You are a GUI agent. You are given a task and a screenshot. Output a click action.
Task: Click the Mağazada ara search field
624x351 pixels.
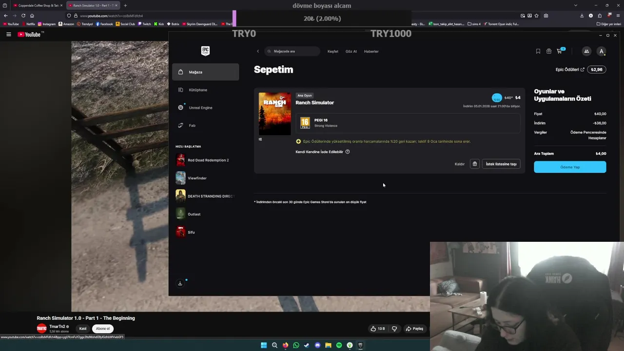pyautogui.click(x=292, y=51)
